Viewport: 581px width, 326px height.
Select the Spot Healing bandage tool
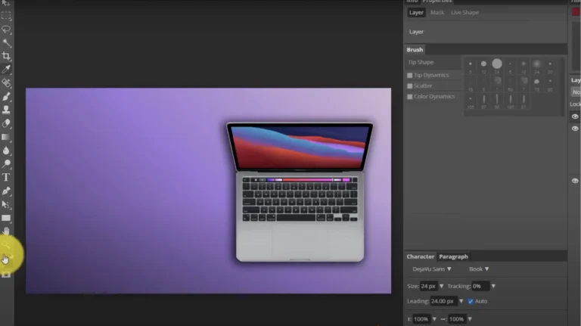6,83
